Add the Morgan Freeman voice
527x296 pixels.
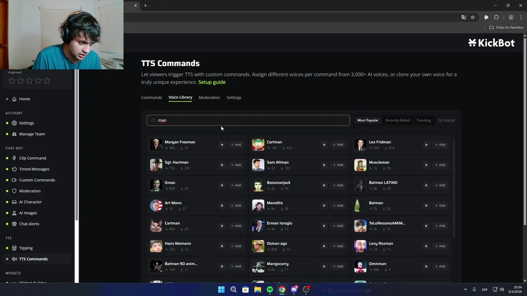pyautogui.click(x=236, y=145)
